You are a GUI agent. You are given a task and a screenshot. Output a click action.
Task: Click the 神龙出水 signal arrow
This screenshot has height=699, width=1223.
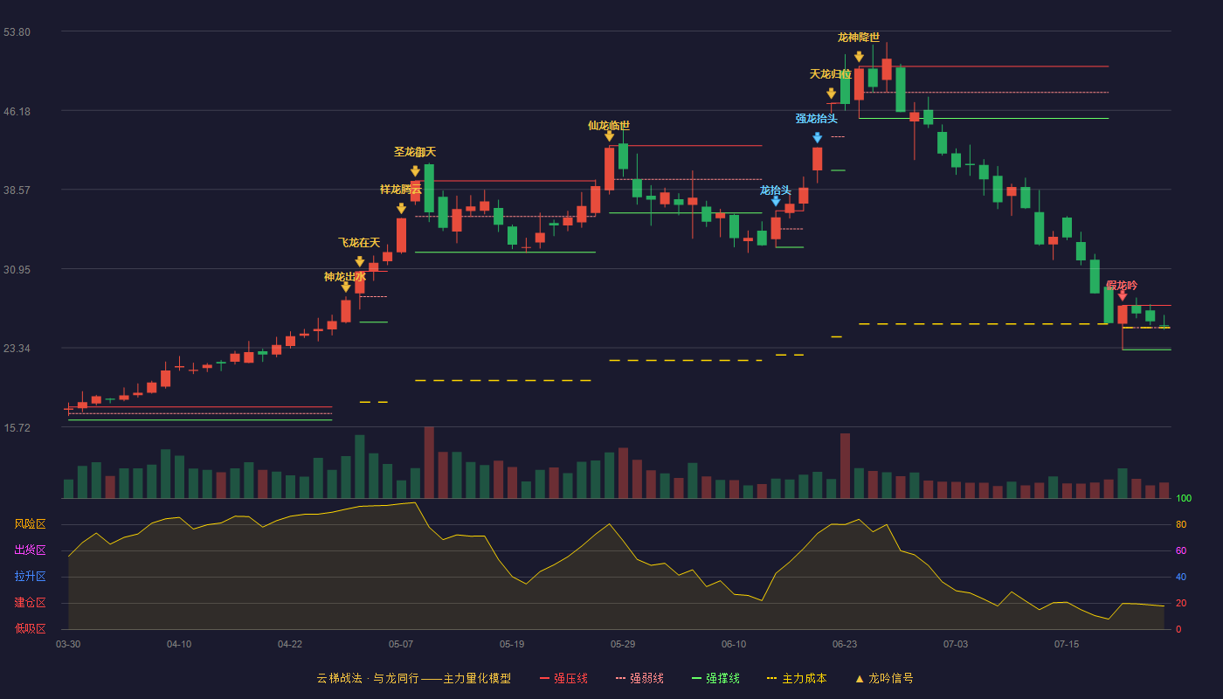[x=346, y=287]
